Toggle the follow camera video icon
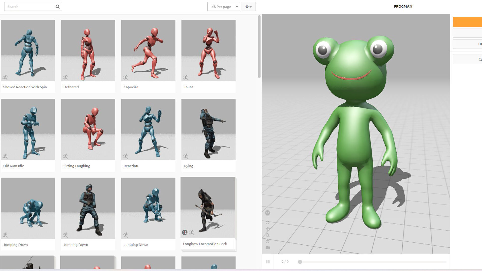Screen dimensions: 482x271 pos(268,248)
